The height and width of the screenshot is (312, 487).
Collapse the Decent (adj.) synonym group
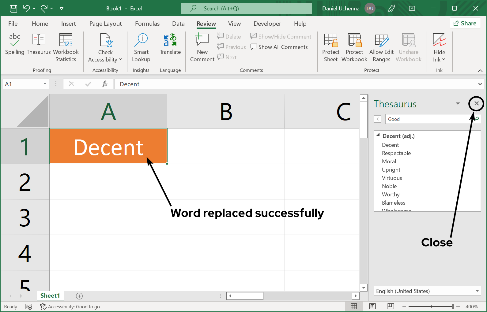[378, 135]
